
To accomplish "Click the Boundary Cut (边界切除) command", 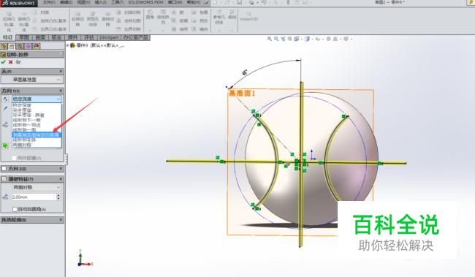I will point(129,29).
